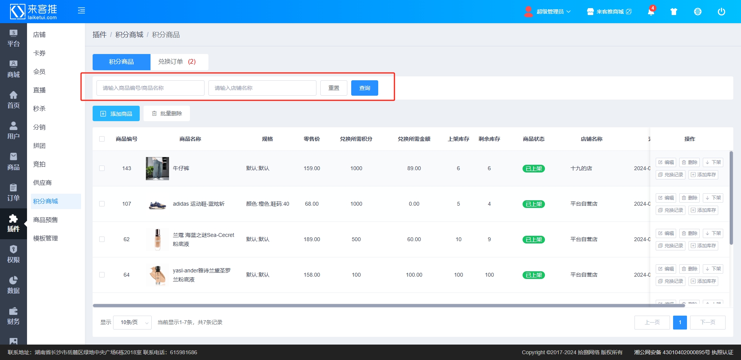Viewport: 741px width, 360px height.
Task: Select the checkbox for product 107
Action: pyautogui.click(x=102, y=204)
